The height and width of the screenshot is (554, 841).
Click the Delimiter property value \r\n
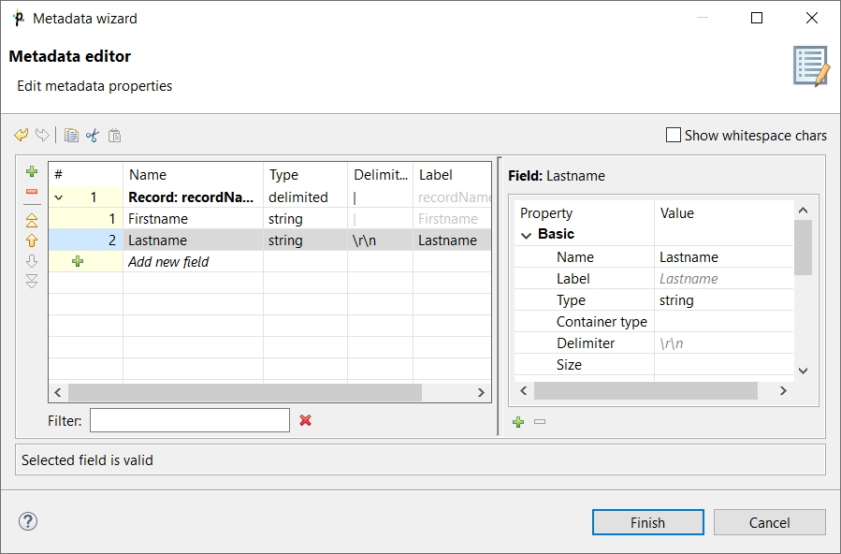(x=724, y=343)
